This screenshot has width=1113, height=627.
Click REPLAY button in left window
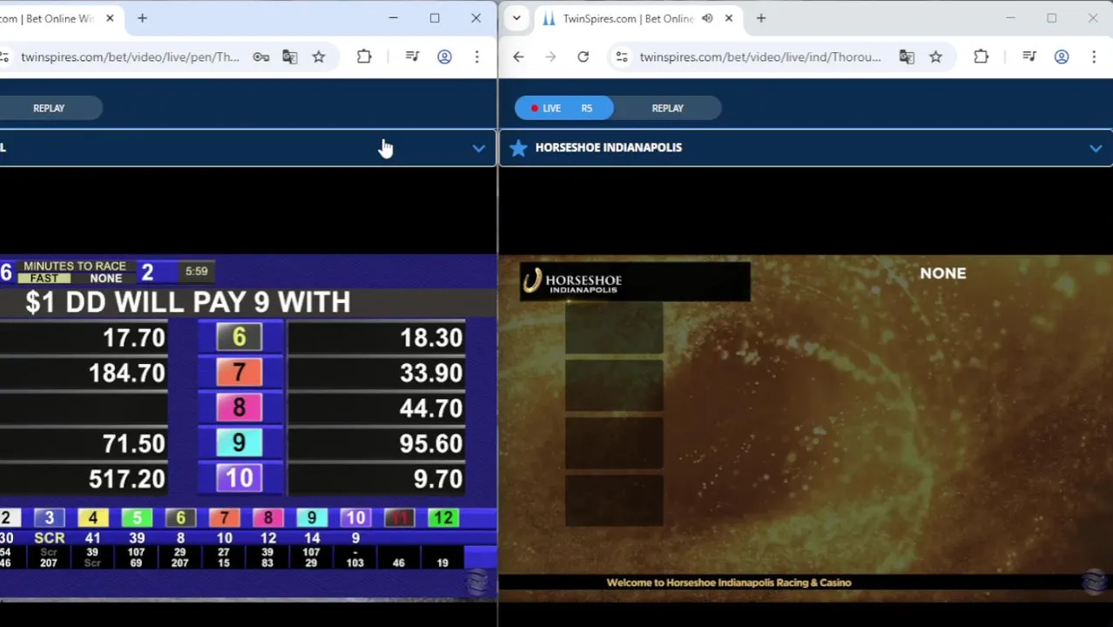click(x=49, y=108)
